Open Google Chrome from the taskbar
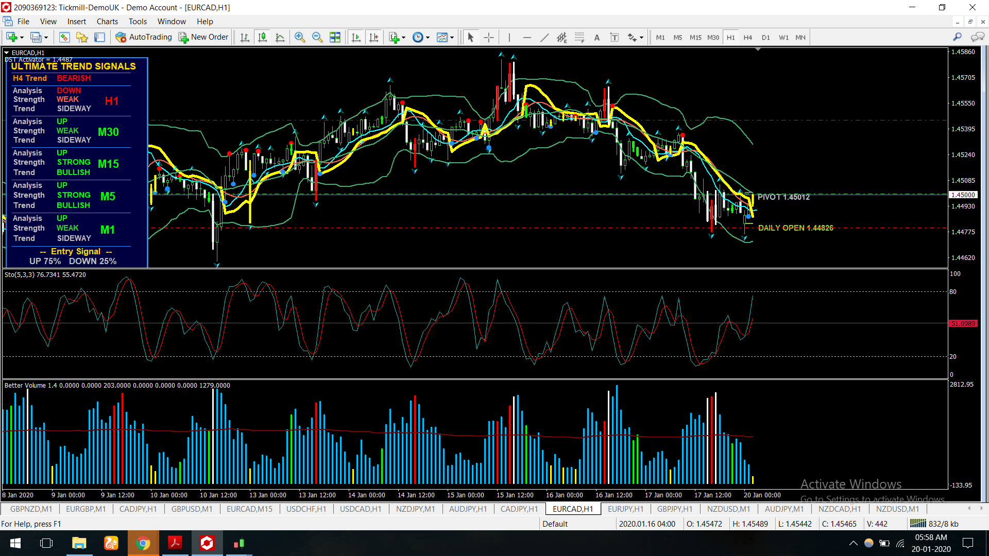Screen dimensions: 989x556 click(143, 543)
